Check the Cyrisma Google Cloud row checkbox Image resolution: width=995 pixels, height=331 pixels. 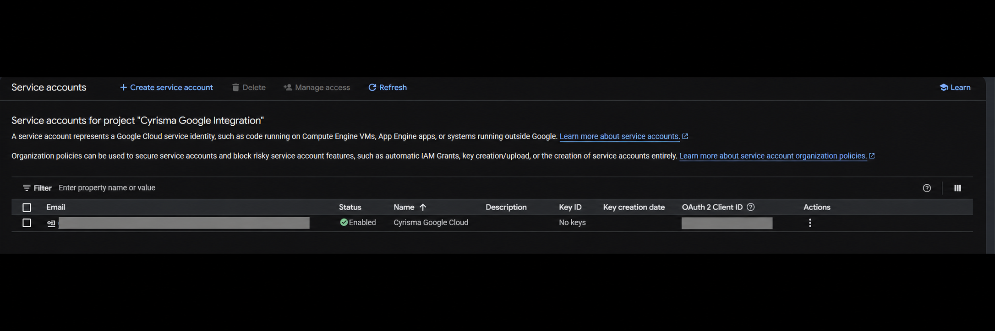point(27,223)
